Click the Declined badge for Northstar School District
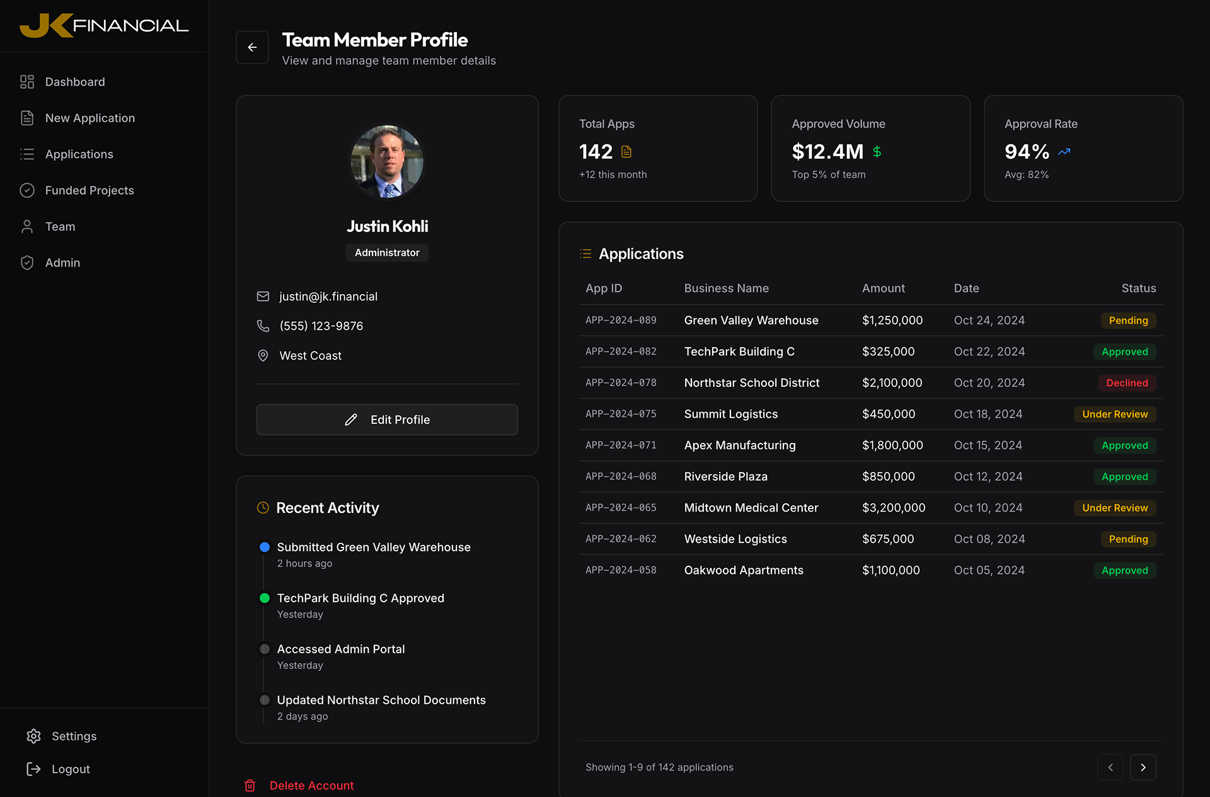Image resolution: width=1210 pixels, height=797 pixels. (1127, 382)
